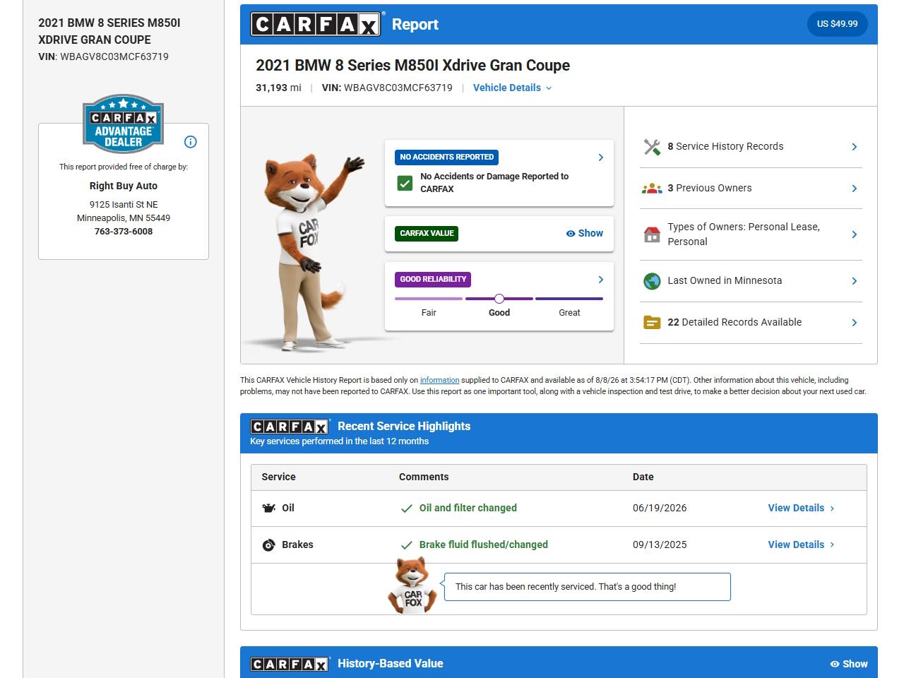Viewport: 904px width, 678px height.
Task: Click the dealer address 9125 Isanti St NE
Action: pos(124,205)
